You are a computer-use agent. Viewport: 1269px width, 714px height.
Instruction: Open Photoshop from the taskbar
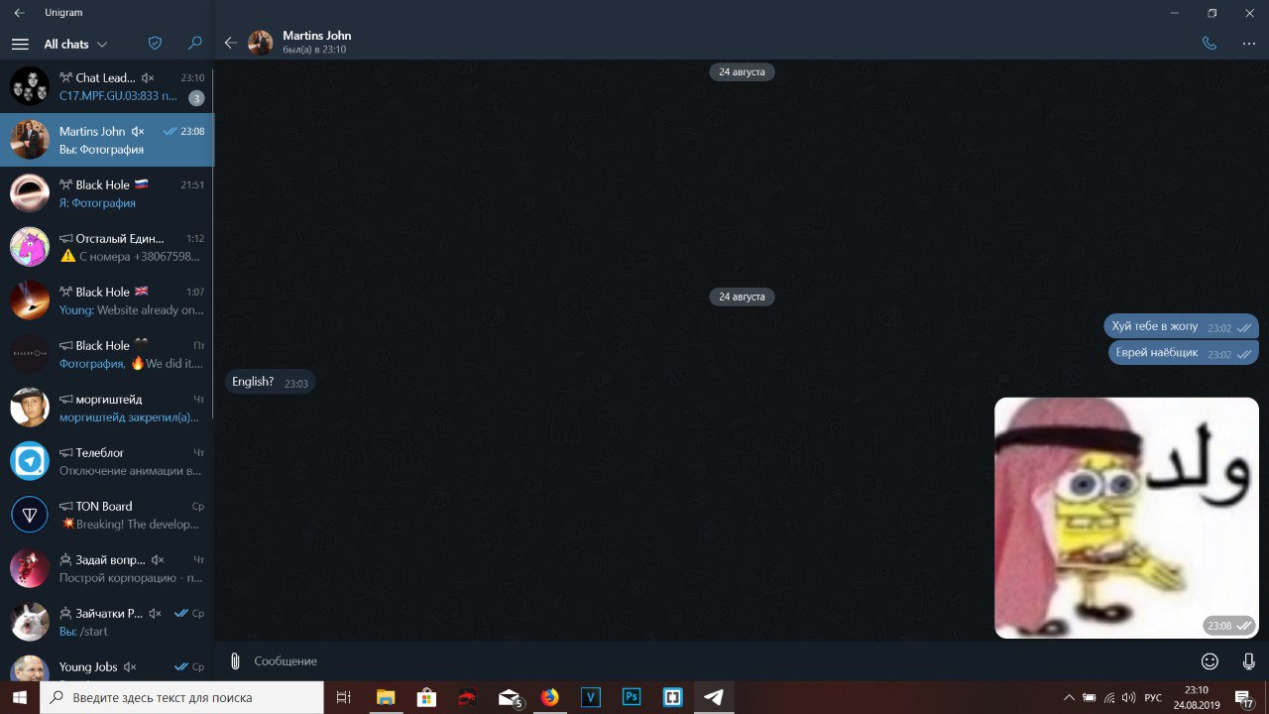point(632,697)
